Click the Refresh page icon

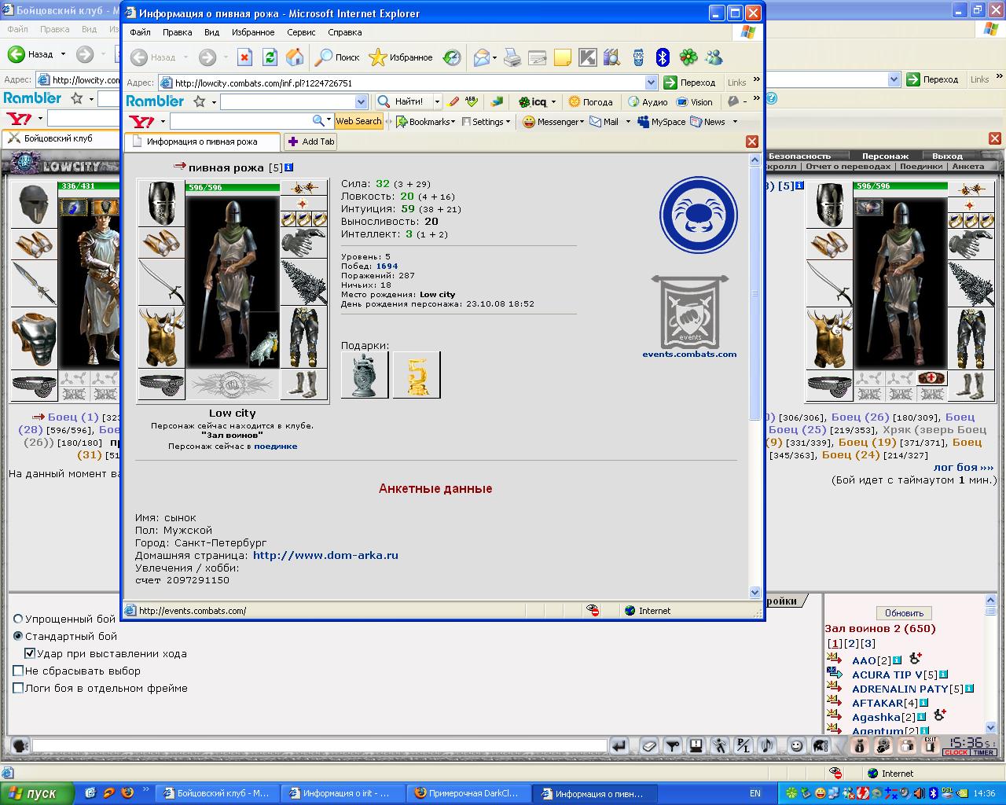[x=270, y=57]
